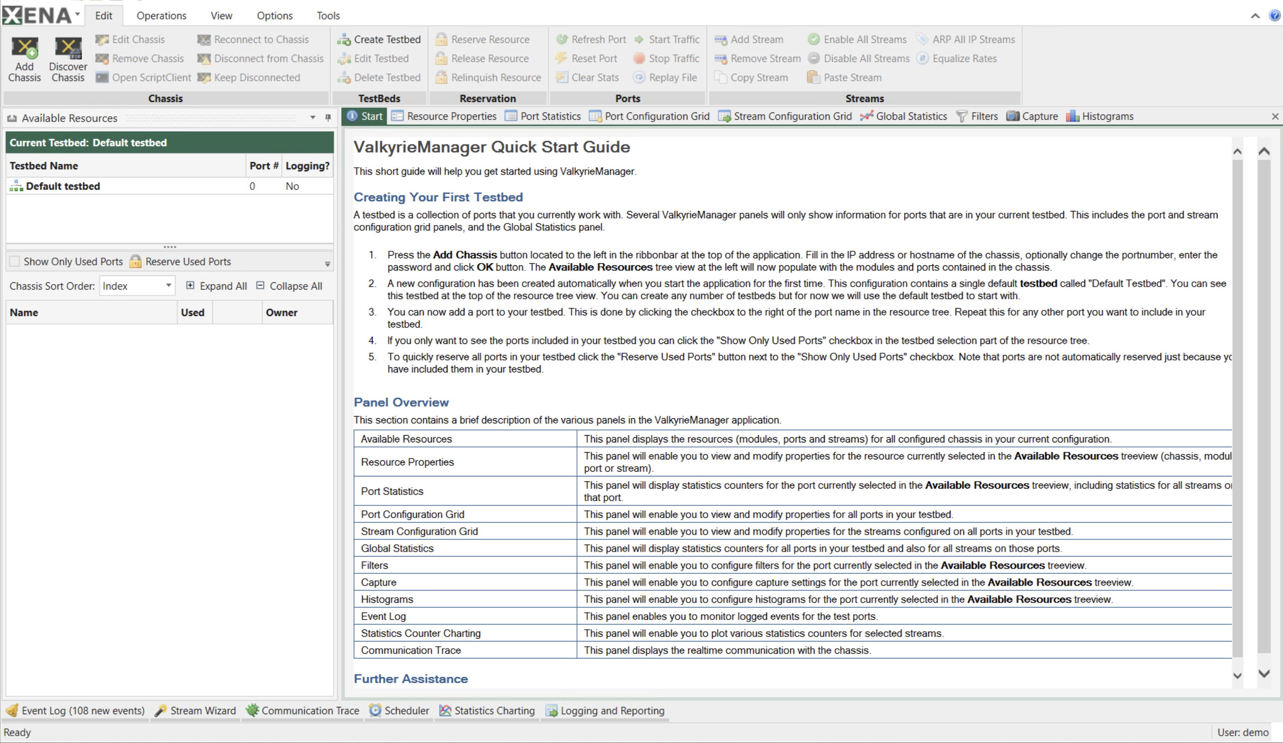Check Show Only Used Ports
This screenshot has width=1283, height=743.
tap(15, 261)
